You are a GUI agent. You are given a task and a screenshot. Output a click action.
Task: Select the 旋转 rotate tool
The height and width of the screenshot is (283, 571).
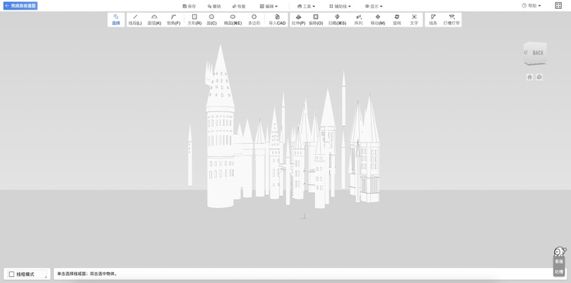tap(396, 19)
